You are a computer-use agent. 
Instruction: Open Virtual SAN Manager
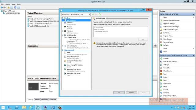pyautogui.click(x=171, y=30)
